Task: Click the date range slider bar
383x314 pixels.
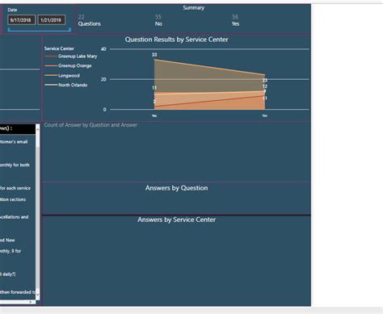Action: coord(40,30)
